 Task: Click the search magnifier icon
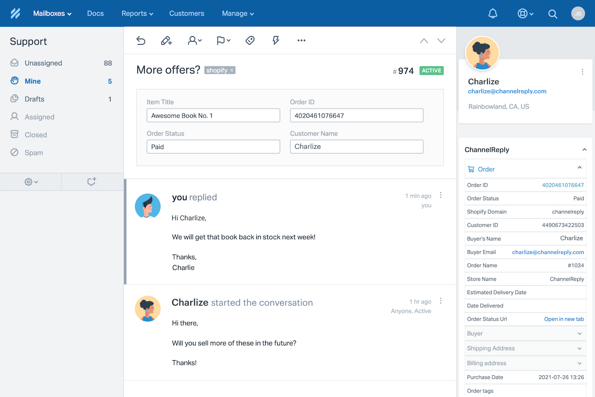553,14
